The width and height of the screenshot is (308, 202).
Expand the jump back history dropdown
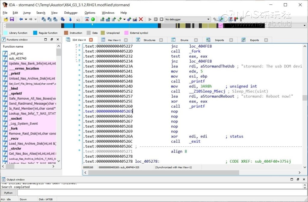click(x=26, y=19)
